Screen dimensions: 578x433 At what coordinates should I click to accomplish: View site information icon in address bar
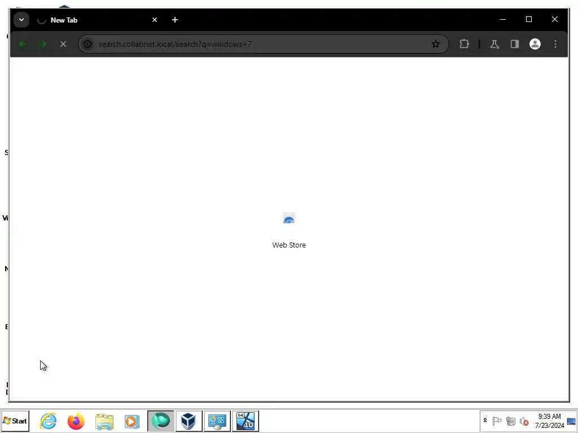pyautogui.click(x=87, y=44)
